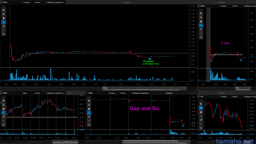
Task: Click Добавить индикатор in the SPY chart
Action: 249,97
